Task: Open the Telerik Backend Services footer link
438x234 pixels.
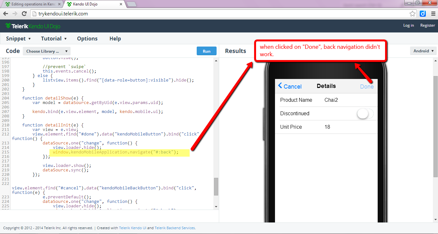Action: (x=175, y=228)
